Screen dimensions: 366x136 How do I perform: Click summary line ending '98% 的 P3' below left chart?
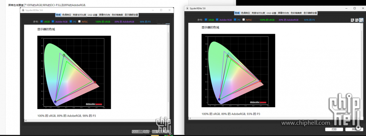pos(67,116)
